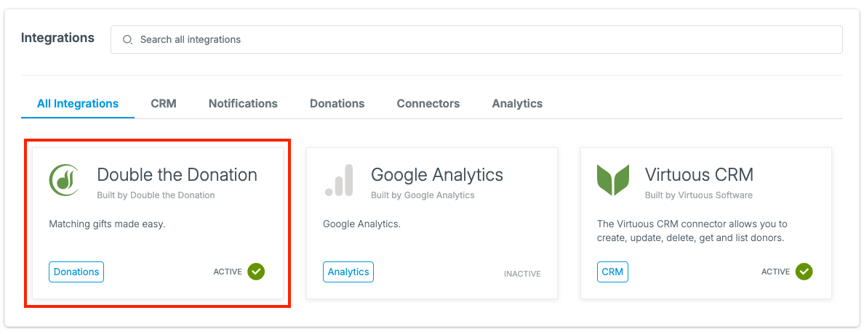
Task: Open the Analytics tab
Action: pos(517,103)
